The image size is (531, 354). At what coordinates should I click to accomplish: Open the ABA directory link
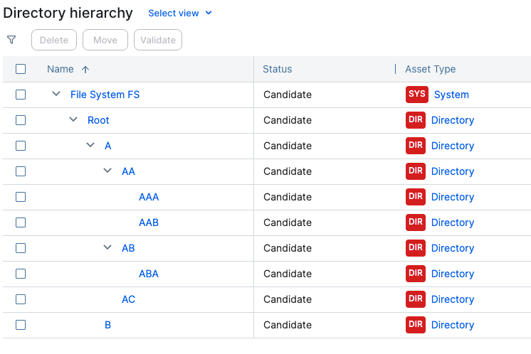[x=149, y=274]
